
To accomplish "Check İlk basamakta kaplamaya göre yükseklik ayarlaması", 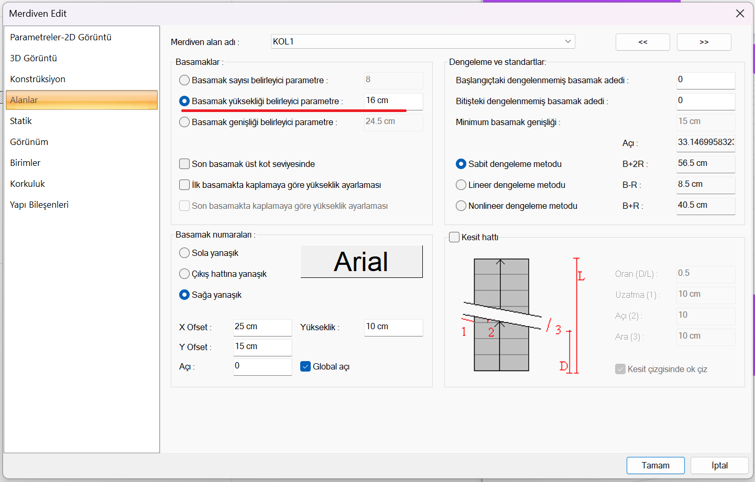I will [x=184, y=185].
